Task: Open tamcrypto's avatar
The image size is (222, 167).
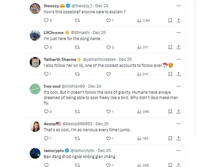Action: point(35,153)
